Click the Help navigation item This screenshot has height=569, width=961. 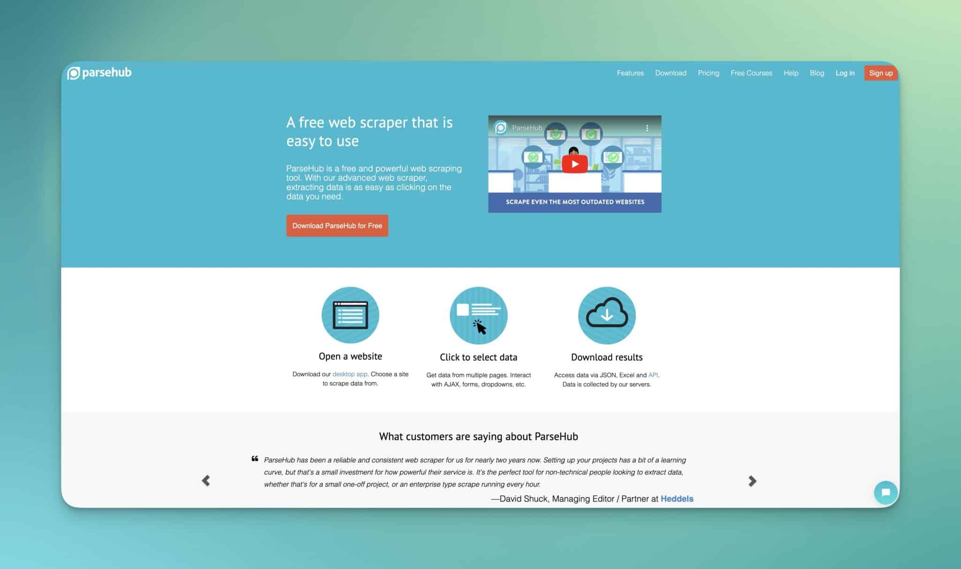tap(791, 73)
